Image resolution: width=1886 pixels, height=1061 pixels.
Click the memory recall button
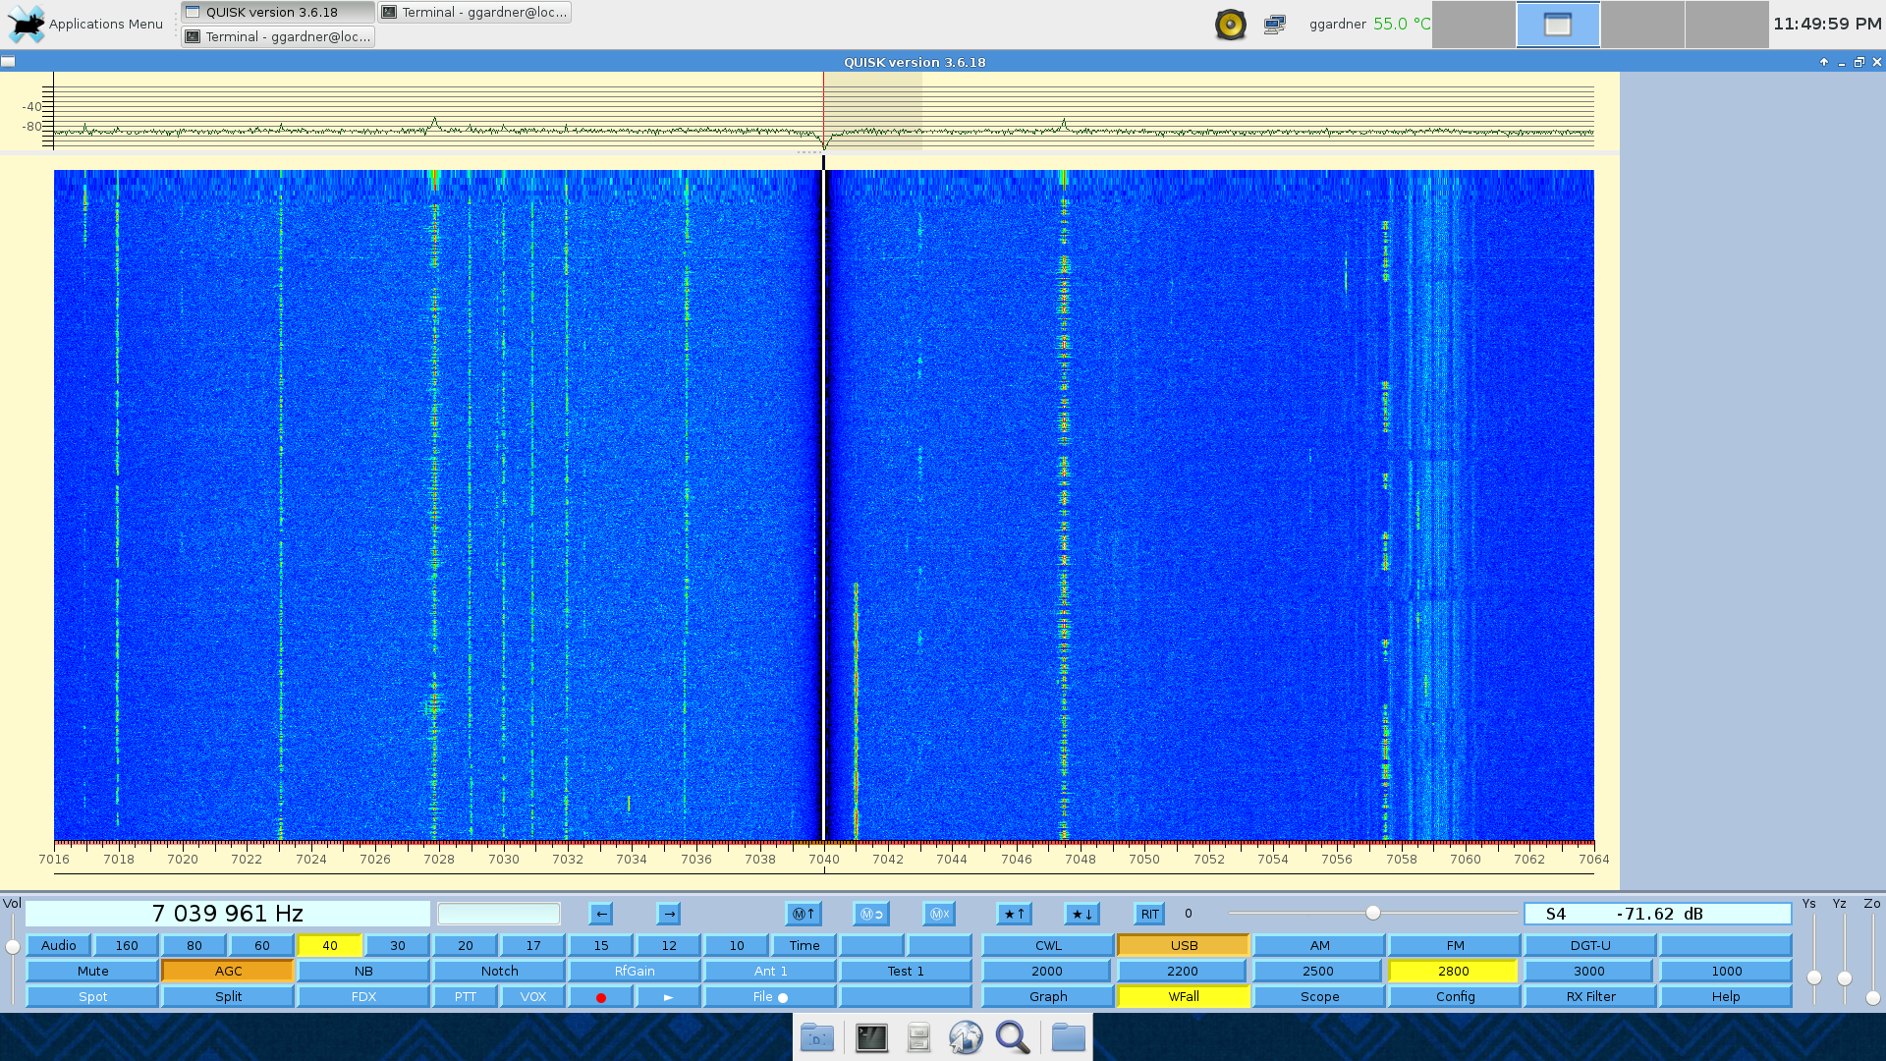click(x=871, y=914)
